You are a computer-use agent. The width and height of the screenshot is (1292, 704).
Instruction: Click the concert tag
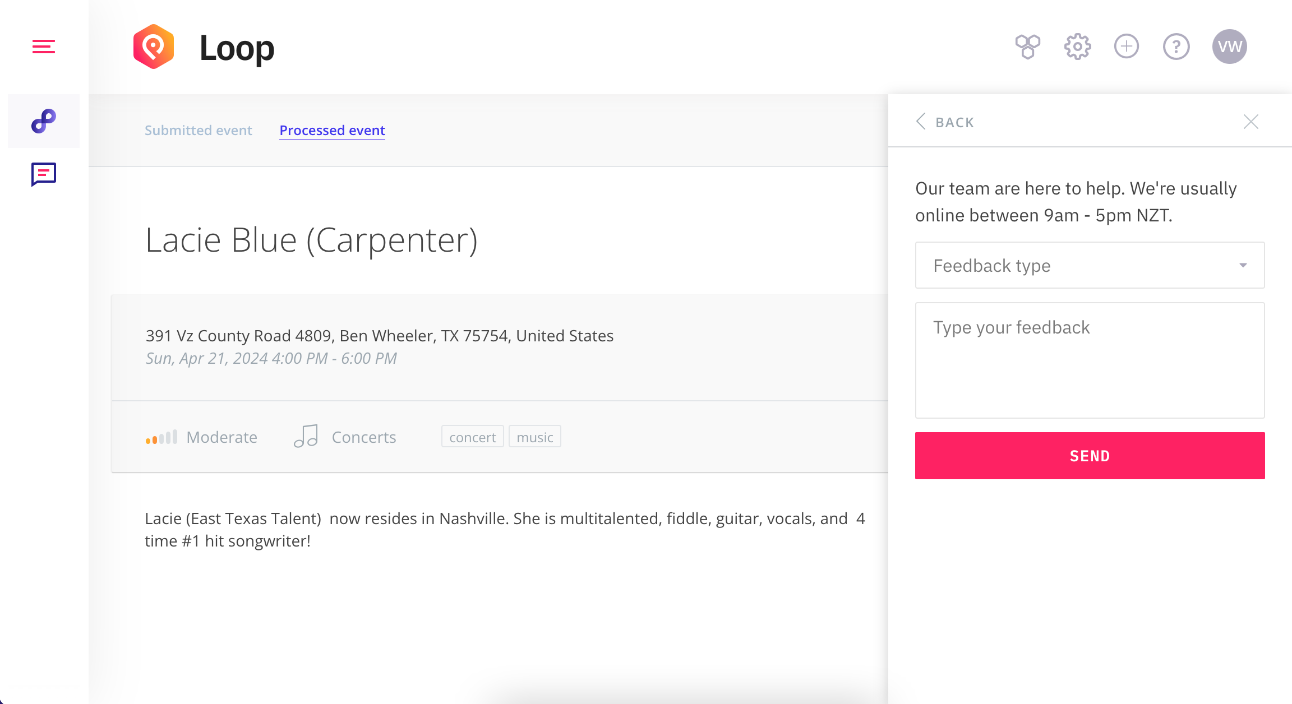[472, 437]
